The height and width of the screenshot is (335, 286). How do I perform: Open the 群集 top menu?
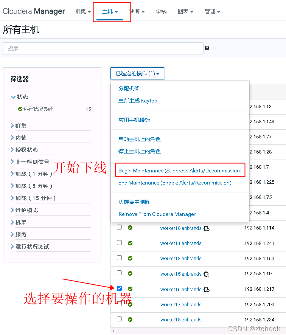pyautogui.click(x=83, y=12)
